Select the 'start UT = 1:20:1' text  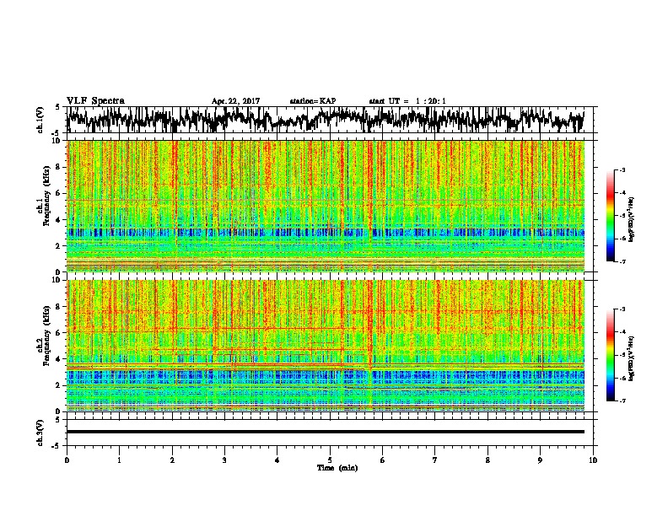[x=407, y=101]
